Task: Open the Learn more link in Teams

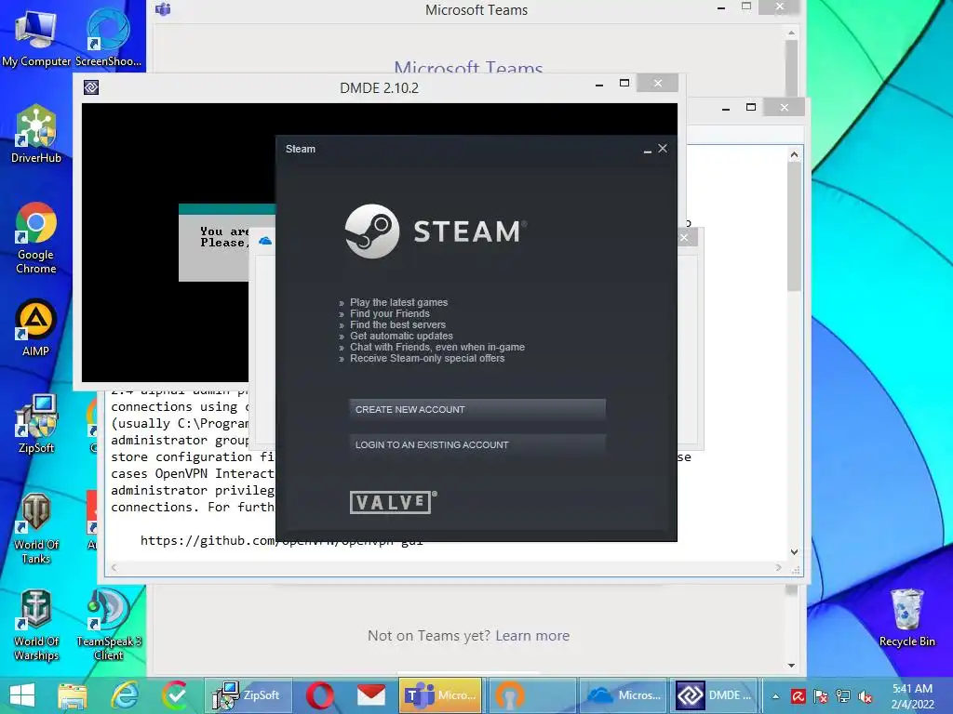Action: coord(532,636)
